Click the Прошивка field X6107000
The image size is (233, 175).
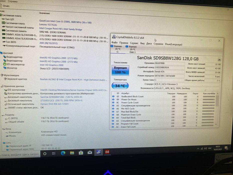click(170, 63)
